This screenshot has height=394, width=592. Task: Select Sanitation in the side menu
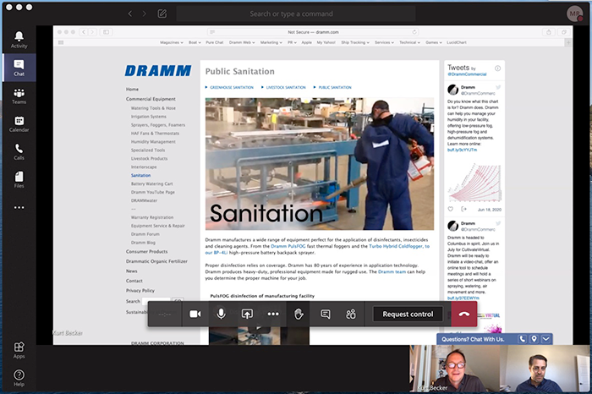tap(141, 176)
